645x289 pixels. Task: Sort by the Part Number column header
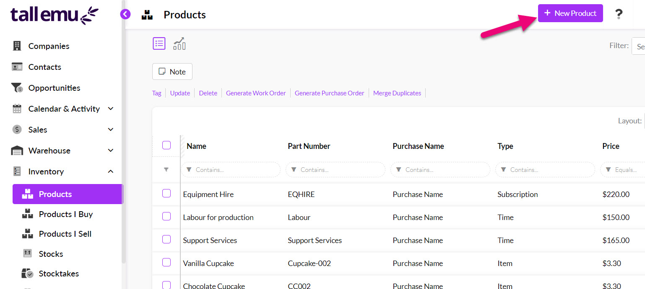coord(309,146)
